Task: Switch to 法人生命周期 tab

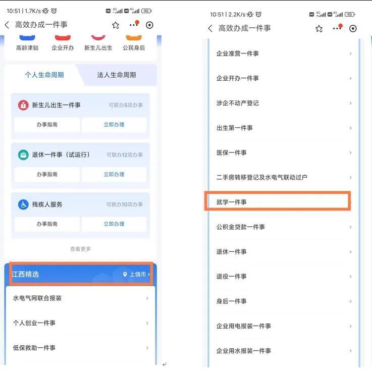Action: pyautogui.click(x=117, y=75)
